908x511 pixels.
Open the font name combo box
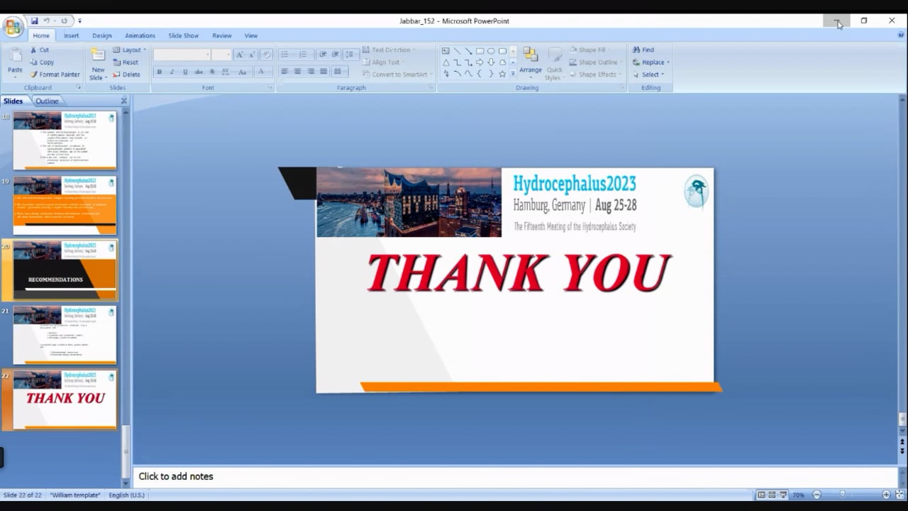[x=182, y=55]
